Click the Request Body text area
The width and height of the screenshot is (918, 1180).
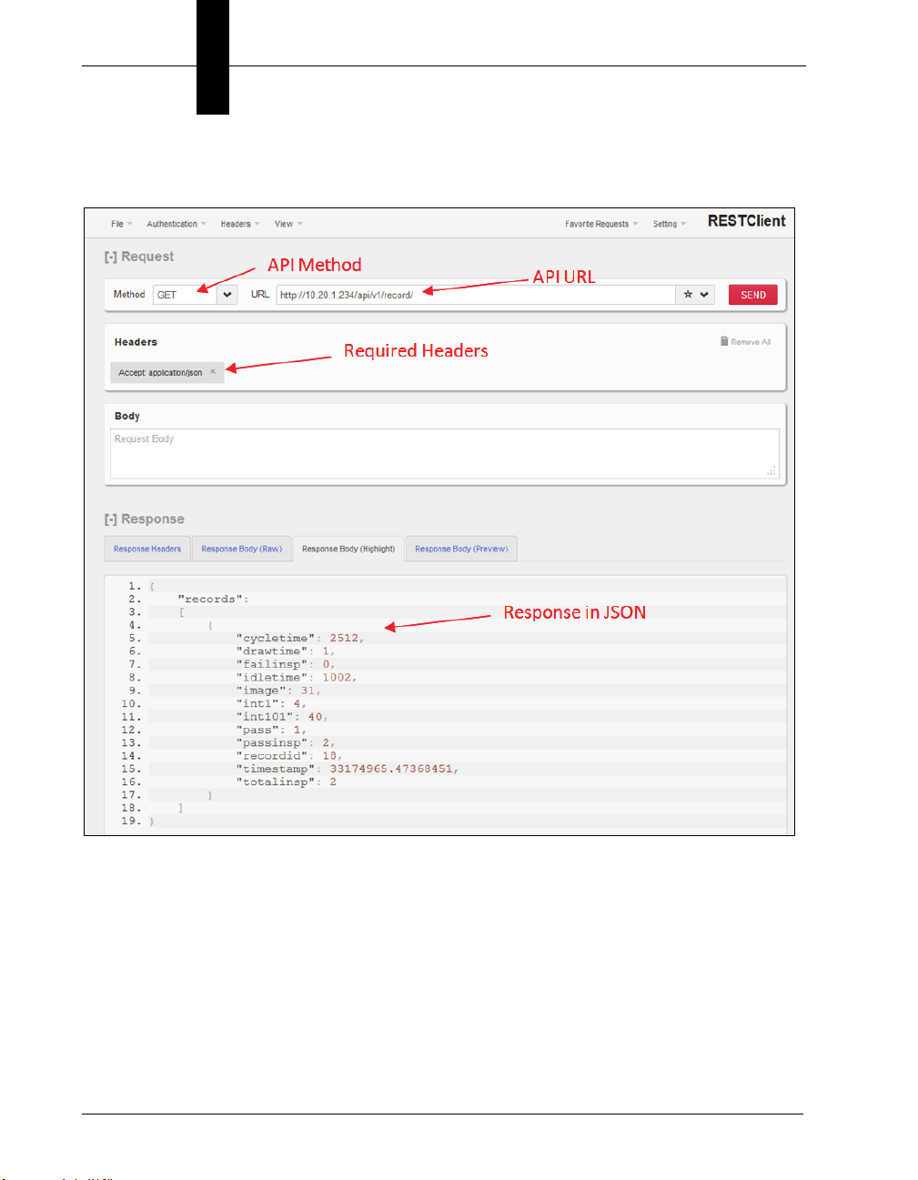pos(445,453)
